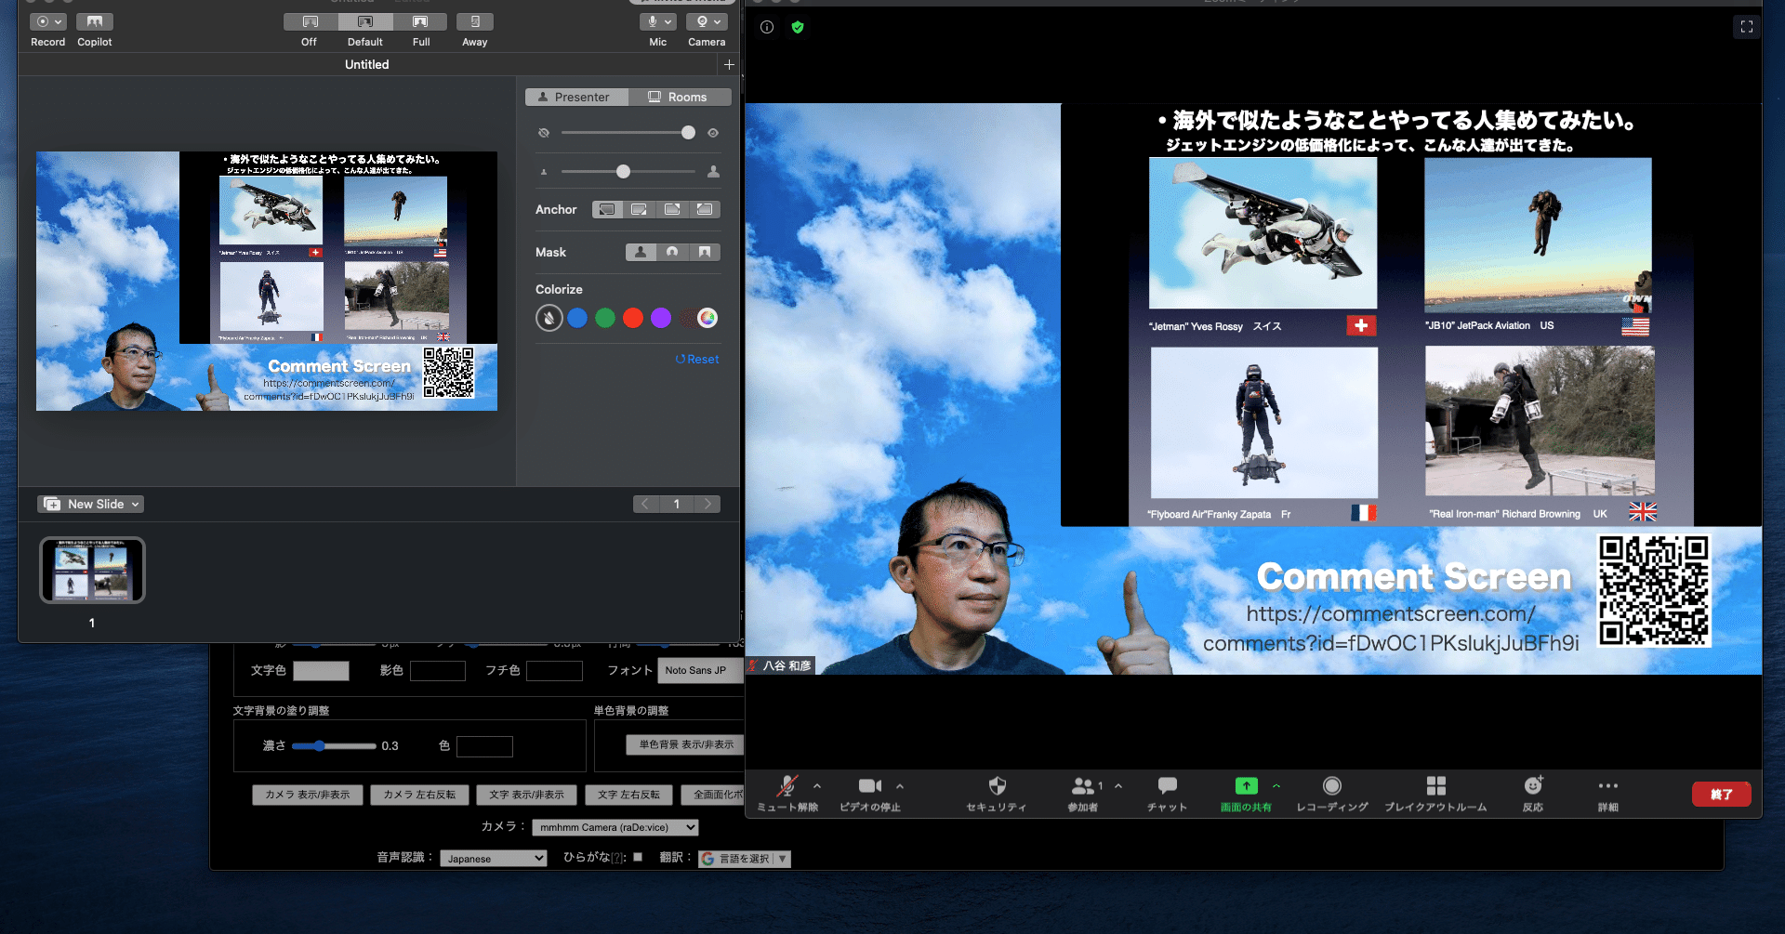Select the silhouette Mask option
This screenshot has height=934, width=1785.
pos(641,252)
